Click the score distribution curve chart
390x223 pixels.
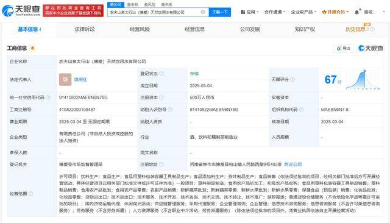tap(363, 80)
